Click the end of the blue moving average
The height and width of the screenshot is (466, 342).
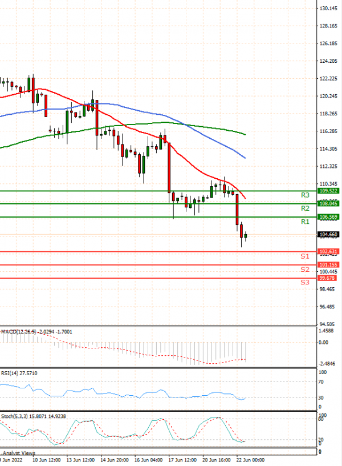click(x=245, y=158)
